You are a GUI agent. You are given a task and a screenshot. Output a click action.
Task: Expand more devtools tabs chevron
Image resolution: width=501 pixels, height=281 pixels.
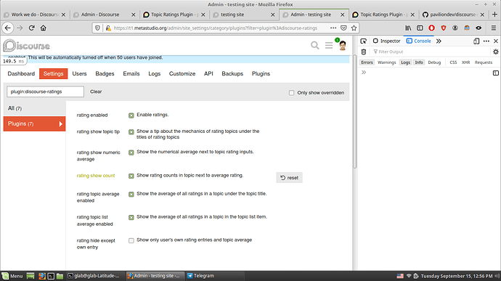point(439,41)
